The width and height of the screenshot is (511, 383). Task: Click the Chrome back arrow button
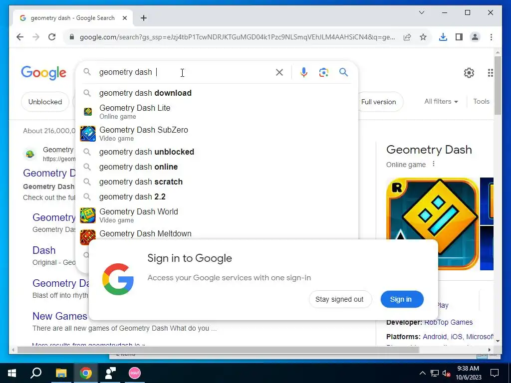pos(20,37)
